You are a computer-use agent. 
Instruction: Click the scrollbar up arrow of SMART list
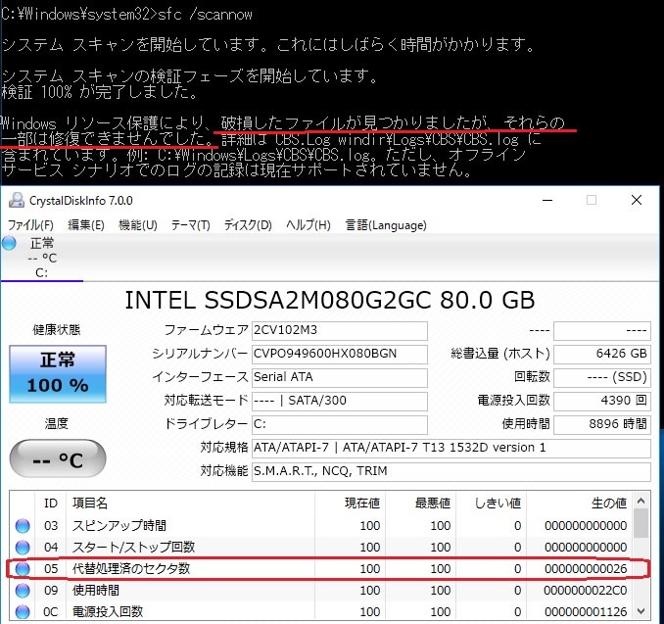pos(641,502)
